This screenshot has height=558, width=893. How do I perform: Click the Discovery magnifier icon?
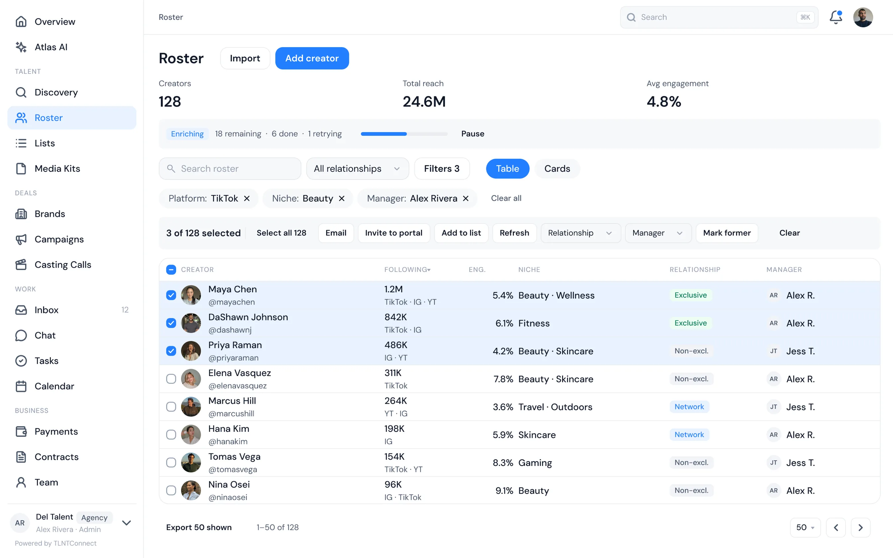point(21,92)
